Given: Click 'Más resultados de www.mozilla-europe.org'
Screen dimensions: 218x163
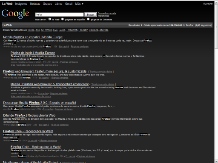Looking at the screenshot, I should [34, 65].
